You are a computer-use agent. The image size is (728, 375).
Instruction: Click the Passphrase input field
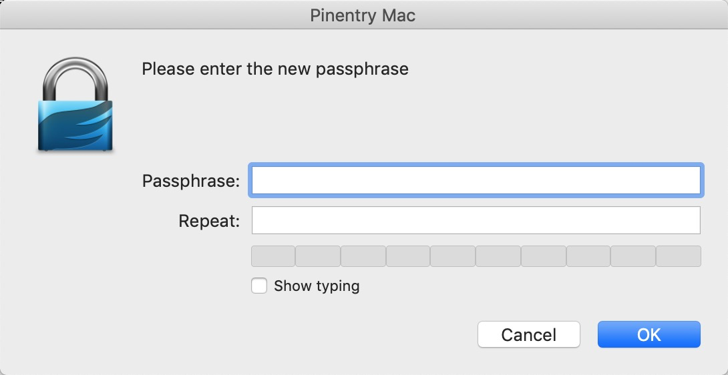click(x=475, y=180)
